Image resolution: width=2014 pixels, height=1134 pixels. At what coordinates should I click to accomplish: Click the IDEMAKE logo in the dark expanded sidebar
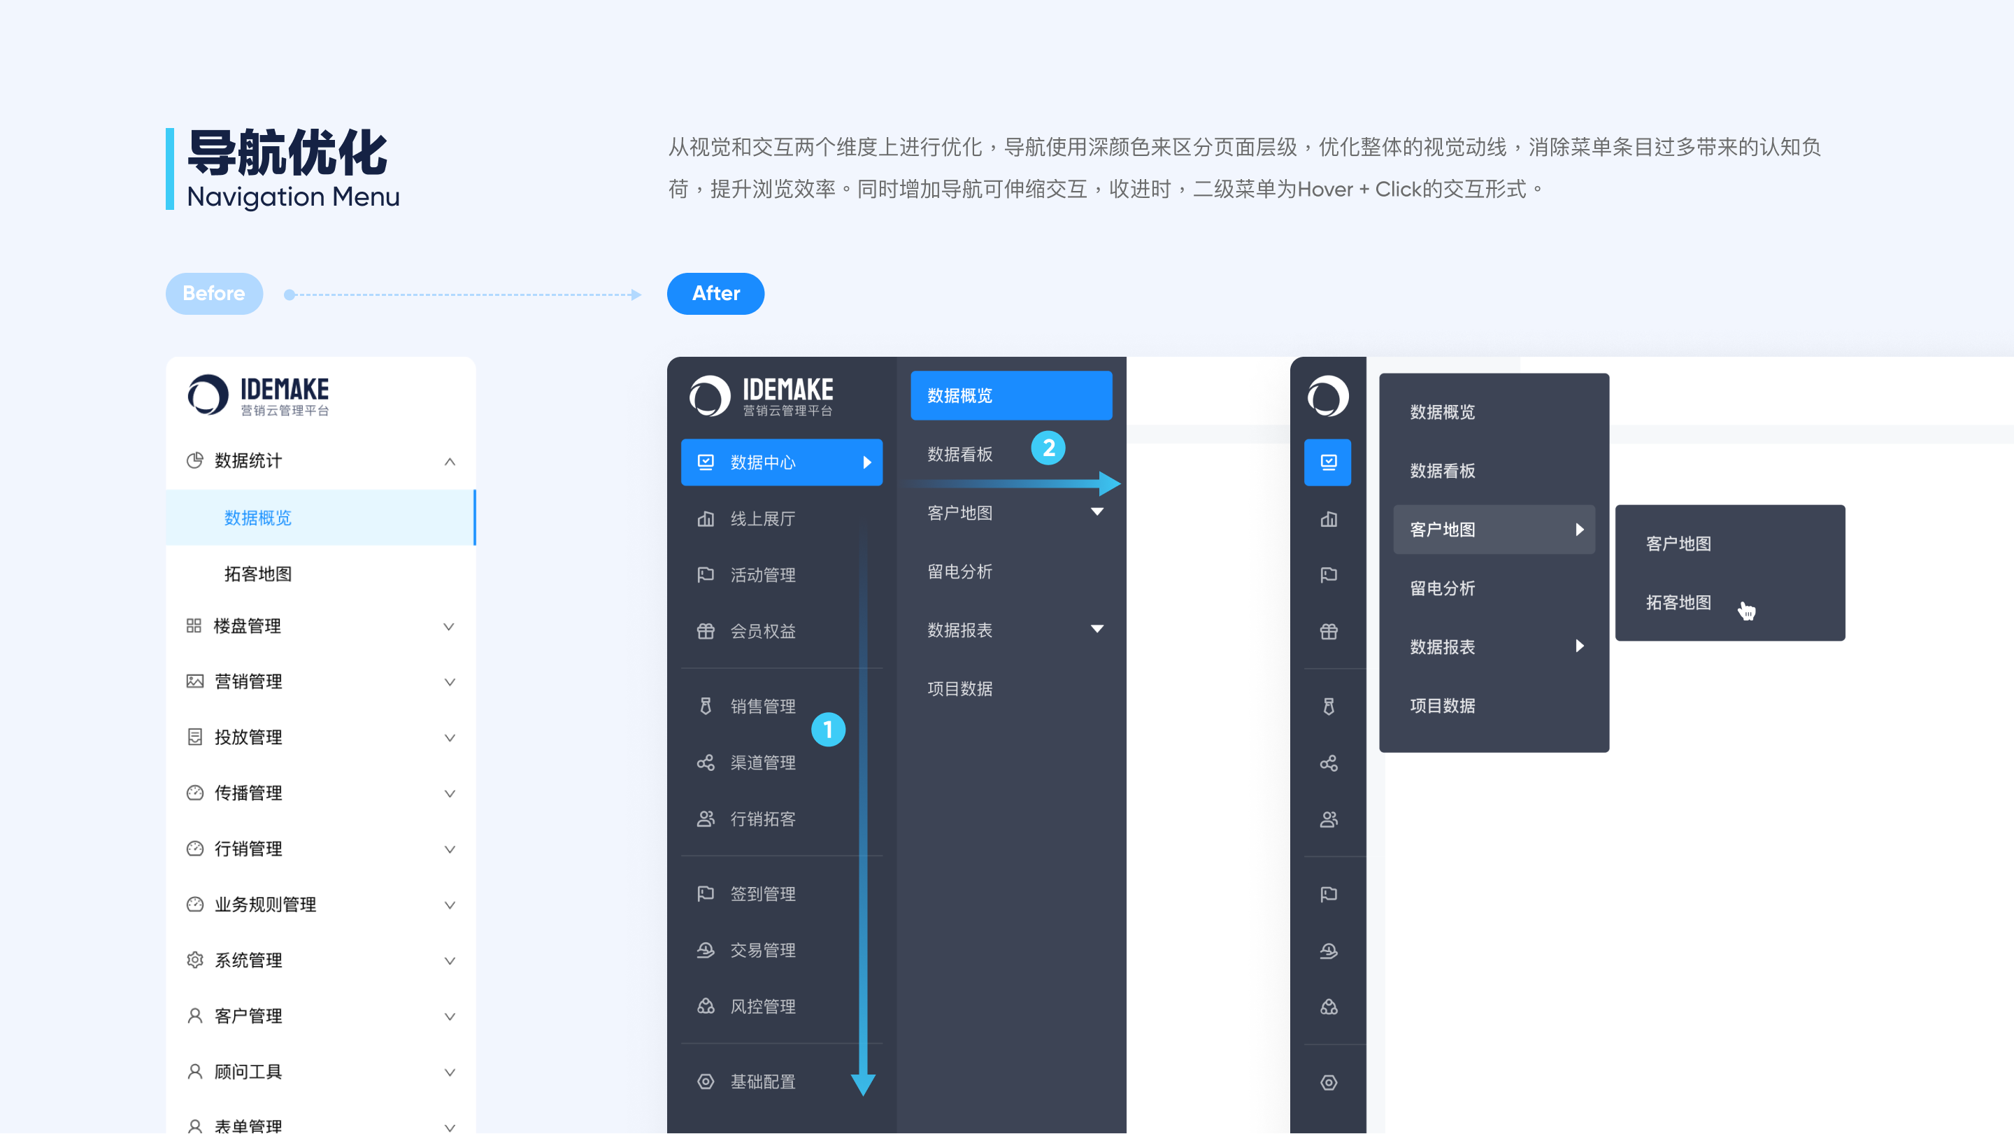[x=761, y=395]
